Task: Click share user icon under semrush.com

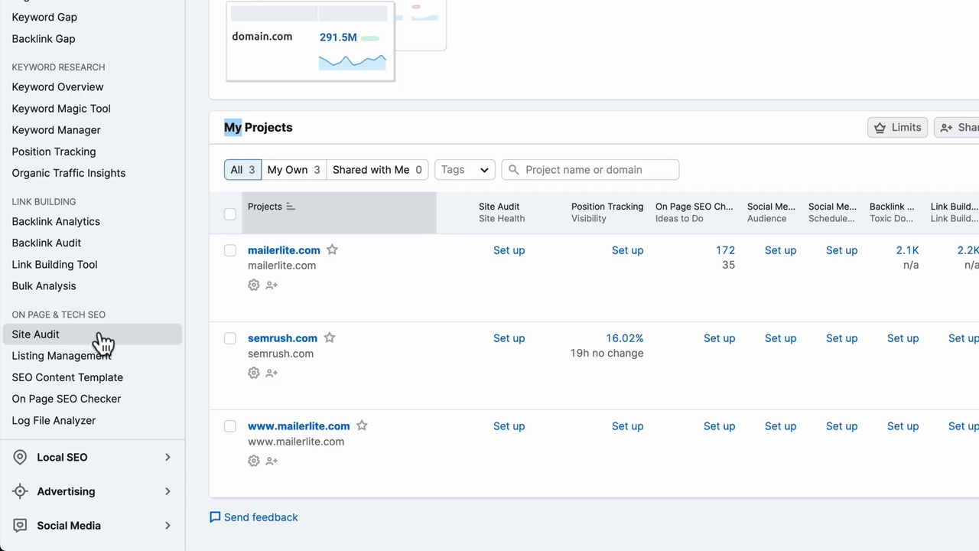Action: tap(272, 373)
